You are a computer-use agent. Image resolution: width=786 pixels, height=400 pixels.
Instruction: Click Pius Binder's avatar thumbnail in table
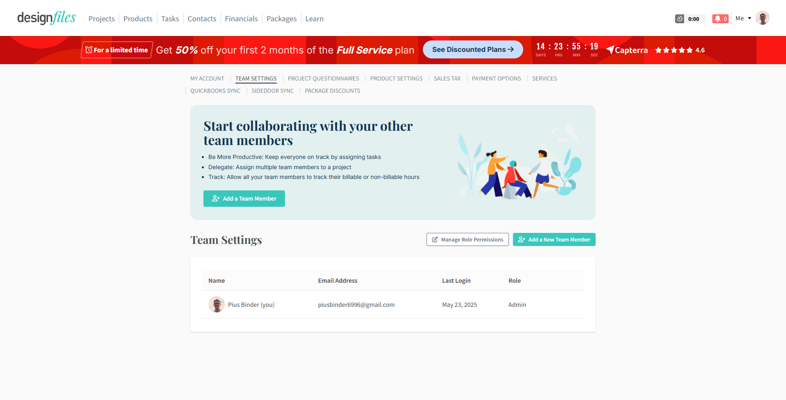point(217,304)
